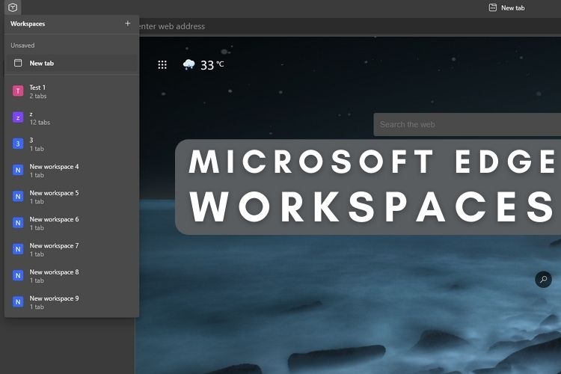
Task: Open the weather widget showing 33 °C
Action: [x=203, y=65]
